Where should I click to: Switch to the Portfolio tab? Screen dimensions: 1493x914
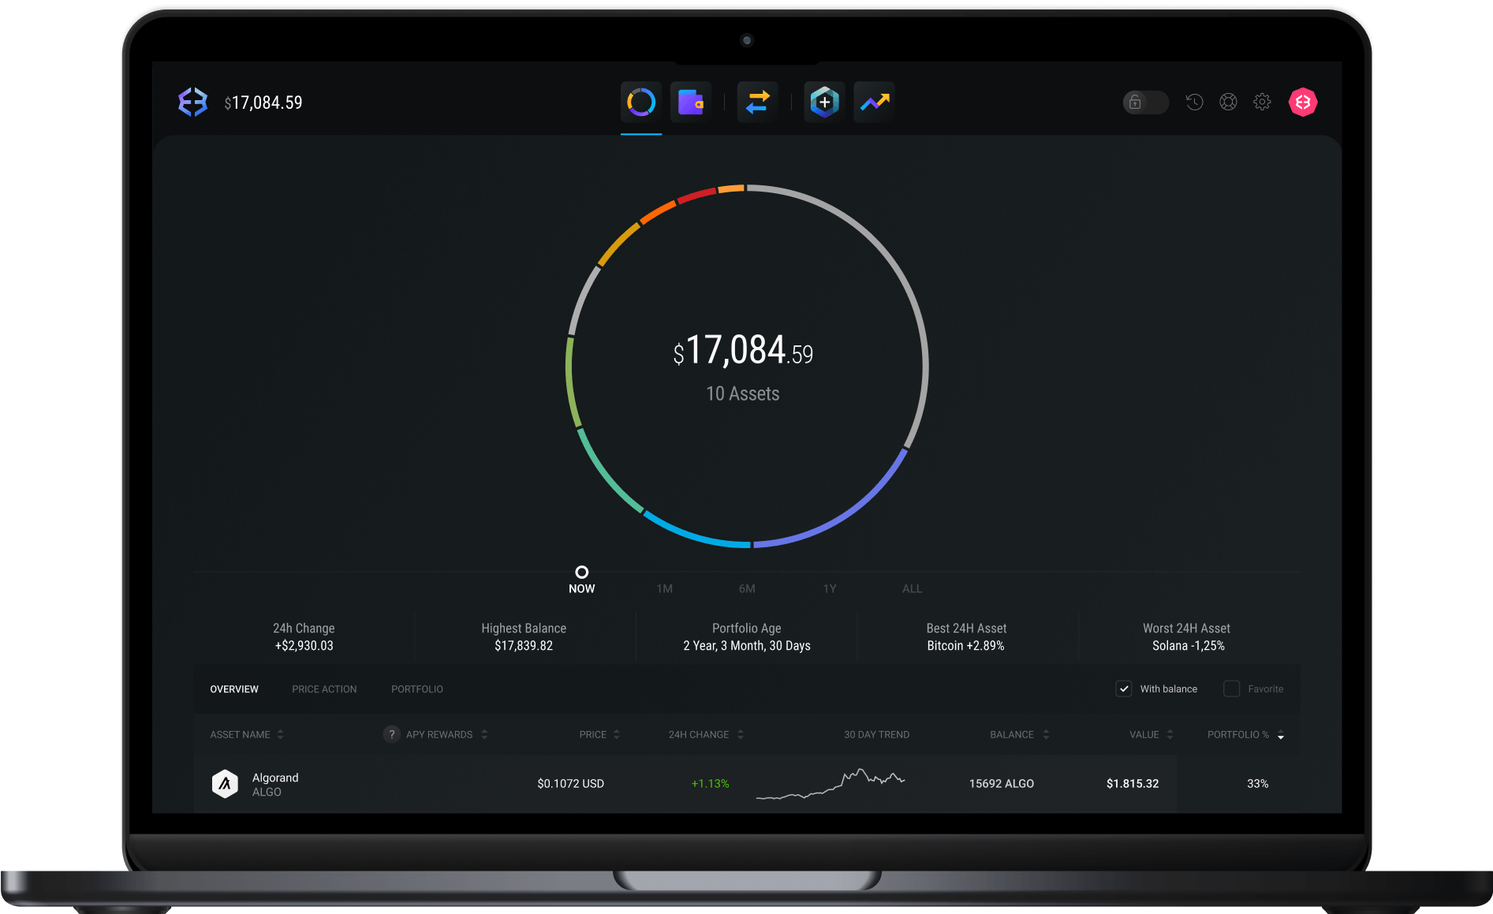pyautogui.click(x=417, y=689)
